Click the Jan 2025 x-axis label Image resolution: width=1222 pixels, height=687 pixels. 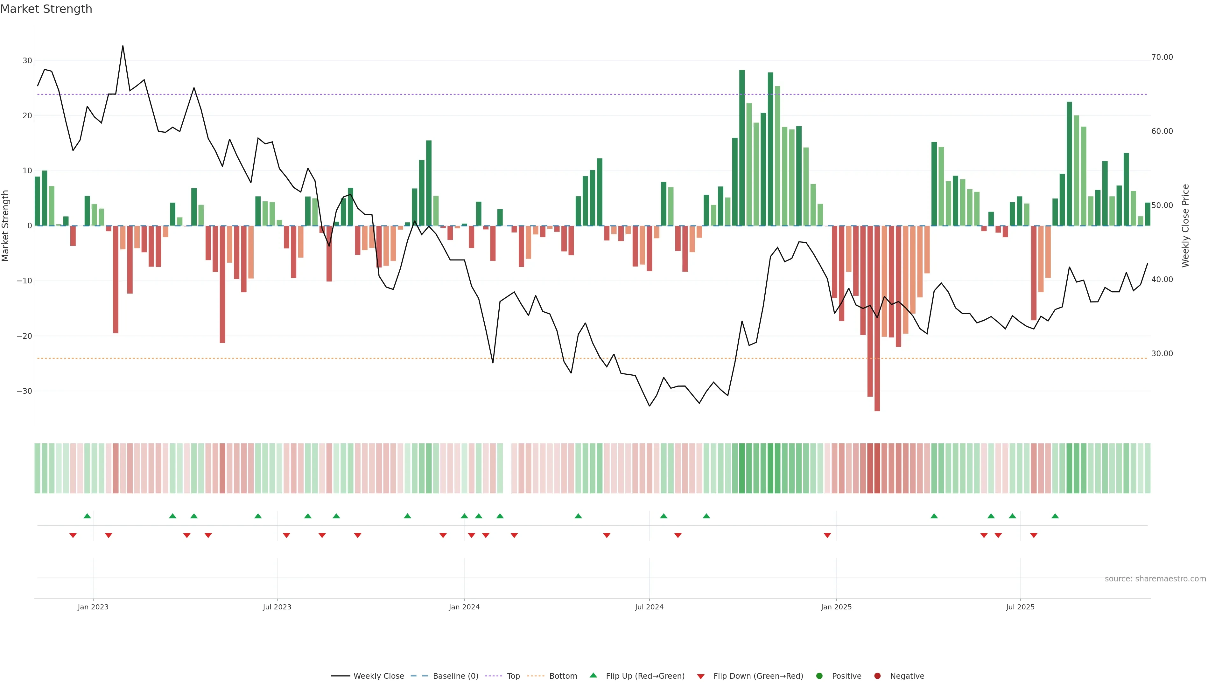836,607
